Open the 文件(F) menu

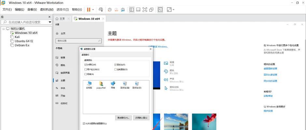pos(7,9)
